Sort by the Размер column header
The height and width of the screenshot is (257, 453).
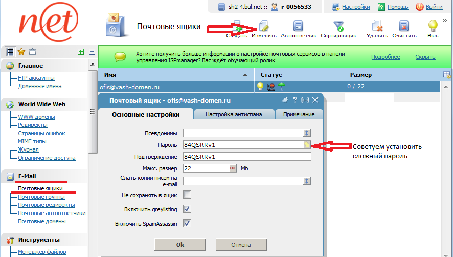tap(392, 75)
